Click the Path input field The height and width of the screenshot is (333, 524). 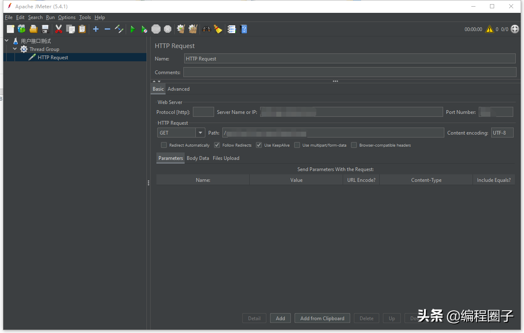click(333, 133)
